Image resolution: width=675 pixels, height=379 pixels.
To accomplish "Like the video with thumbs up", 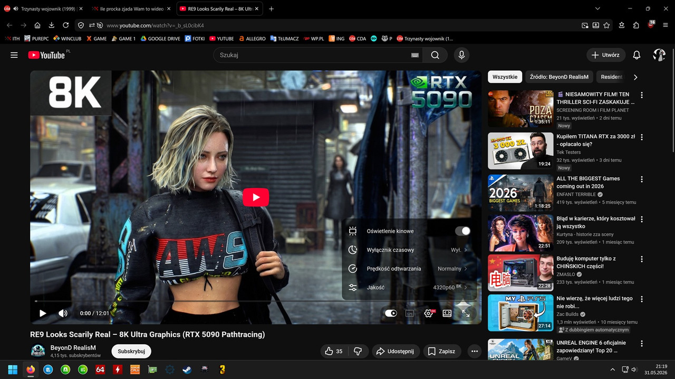I will click(334, 351).
